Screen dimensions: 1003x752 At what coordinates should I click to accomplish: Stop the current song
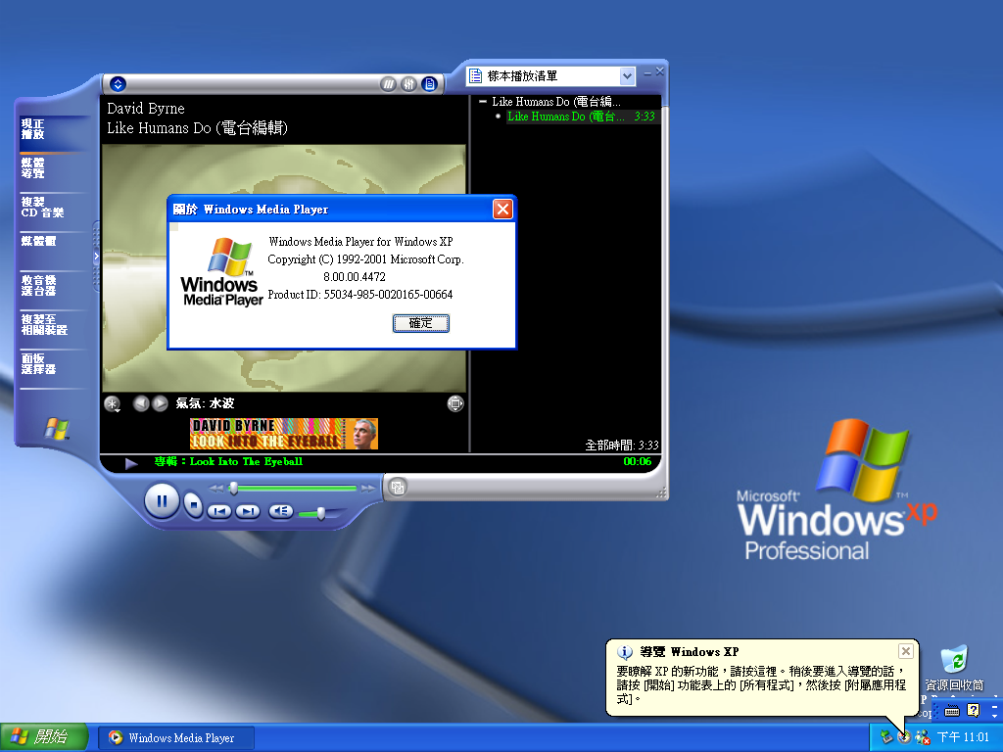(x=194, y=505)
